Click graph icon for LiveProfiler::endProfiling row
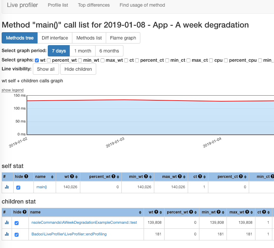Image resolution: width=274 pixels, height=248 pixels. point(7,234)
